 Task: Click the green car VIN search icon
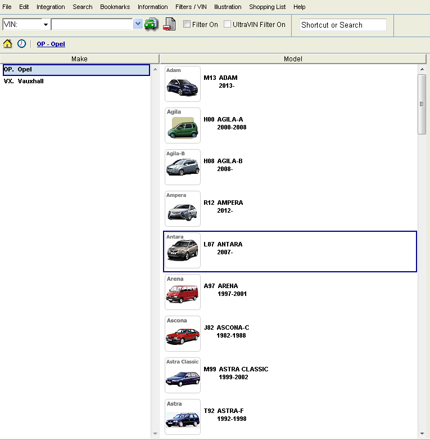pos(151,24)
